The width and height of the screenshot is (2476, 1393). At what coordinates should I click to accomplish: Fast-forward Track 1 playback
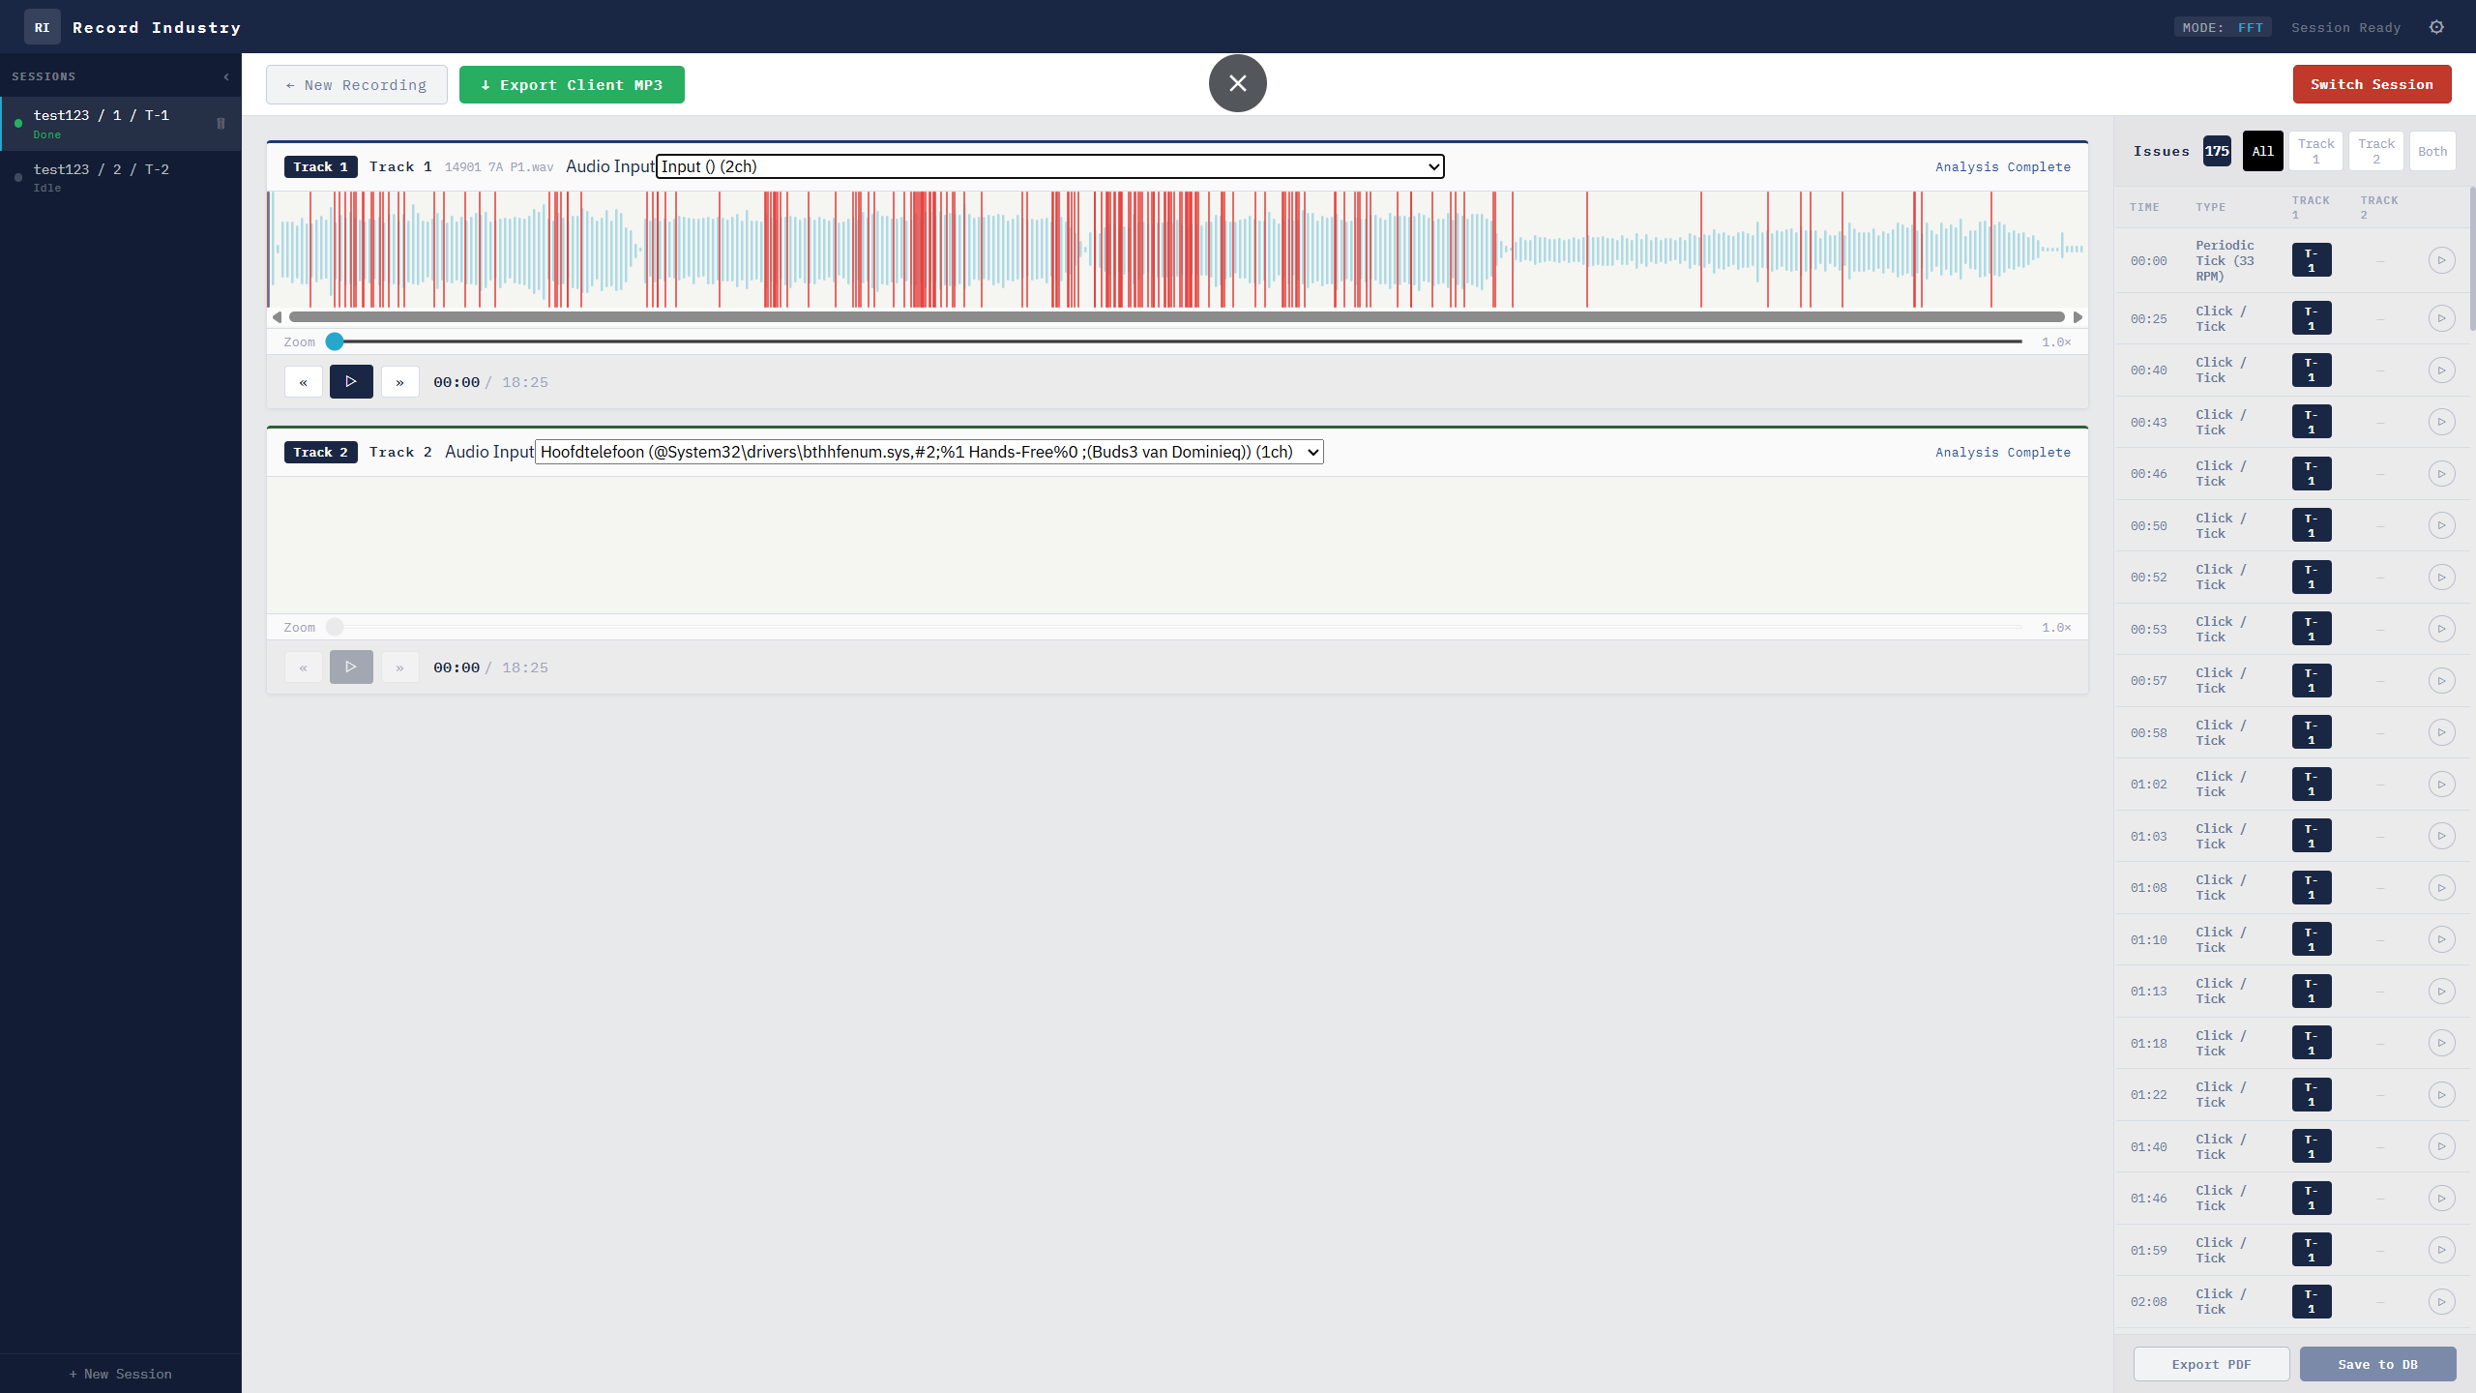[x=399, y=382]
